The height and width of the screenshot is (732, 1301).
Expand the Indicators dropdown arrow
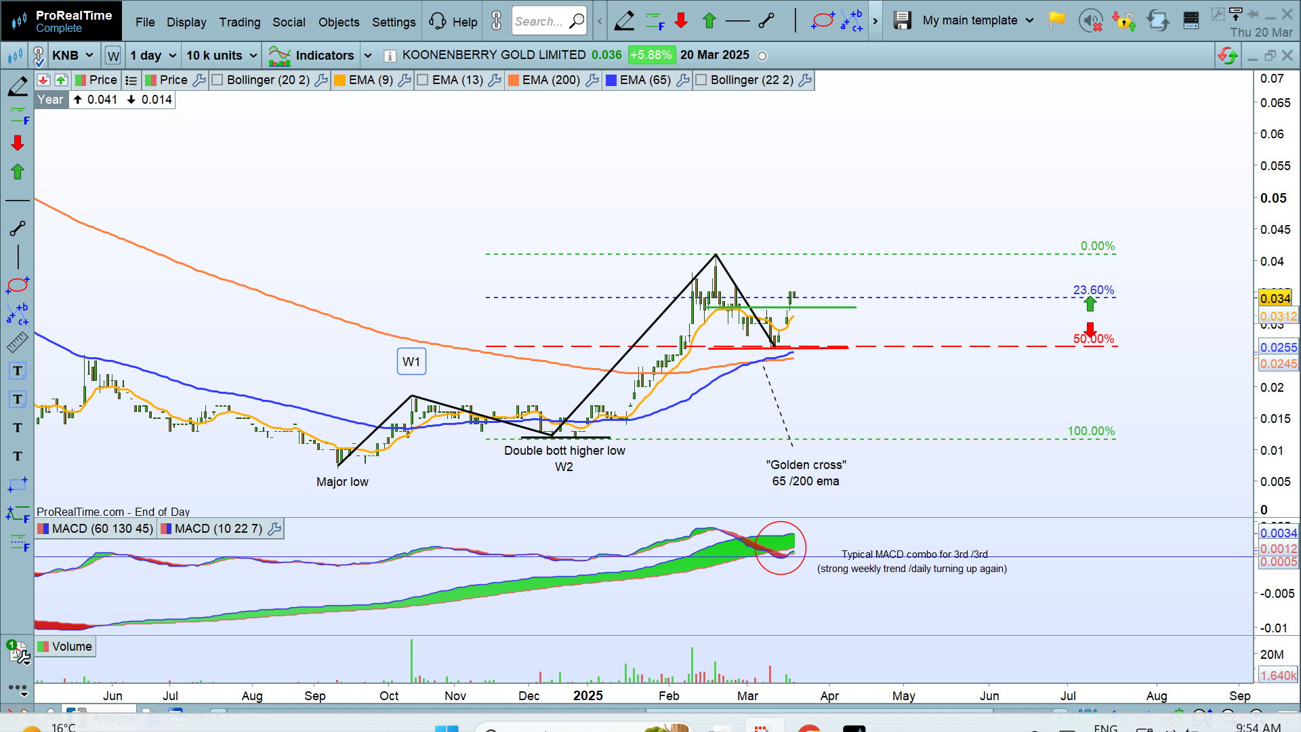368,56
